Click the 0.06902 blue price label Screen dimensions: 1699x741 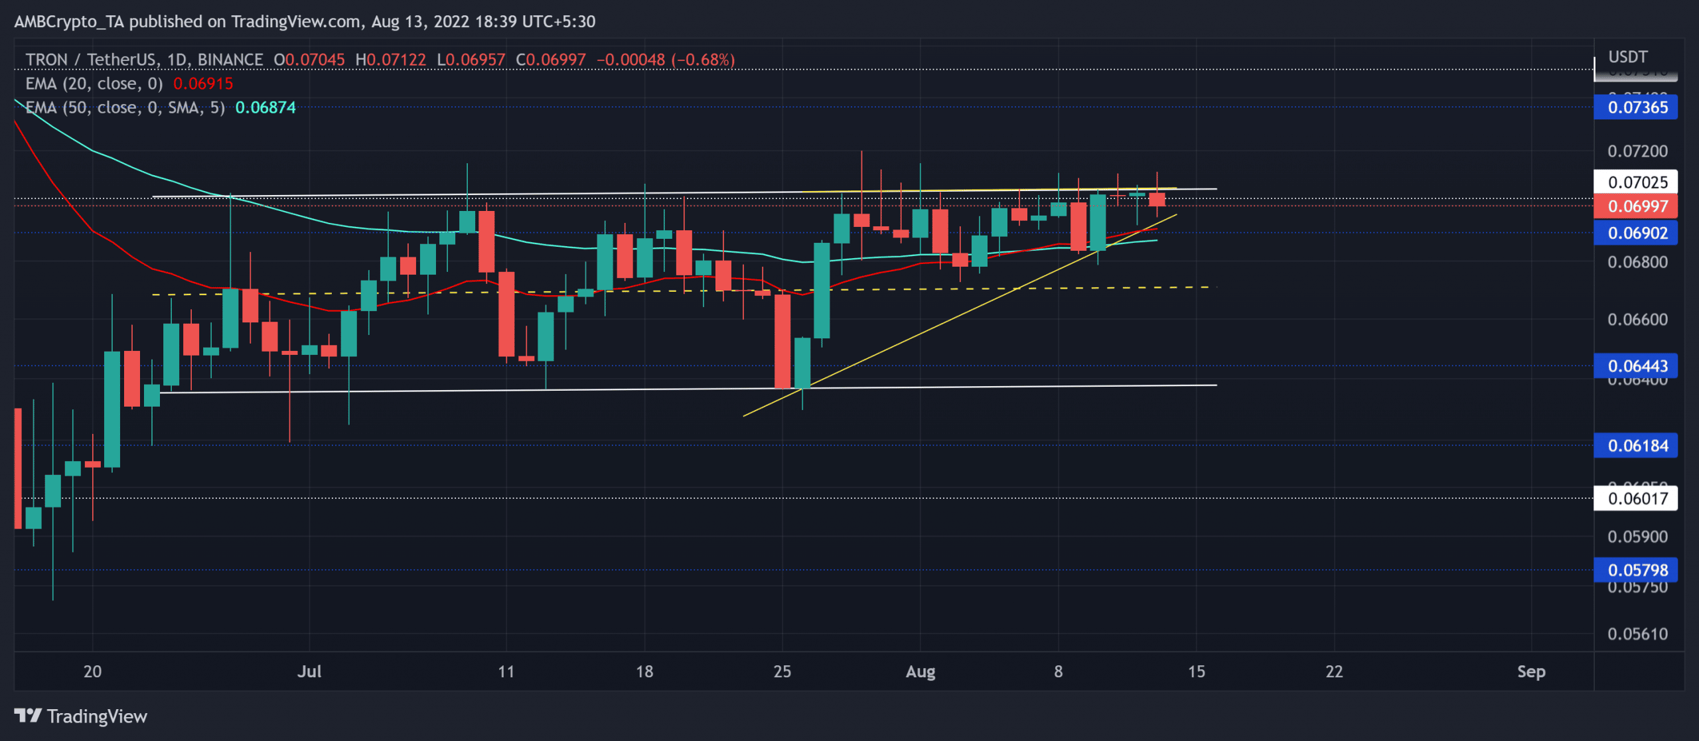pos(1636,233)
